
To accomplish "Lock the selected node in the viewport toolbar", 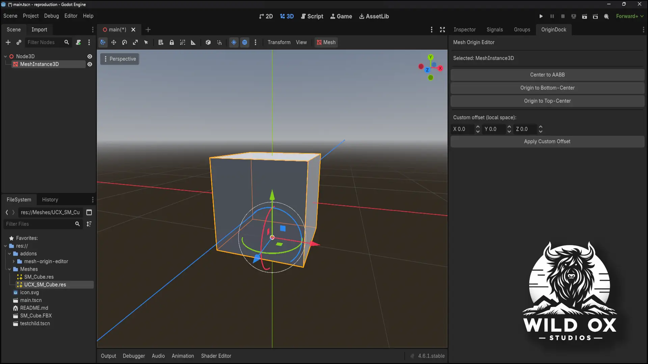I will point(172,42).
